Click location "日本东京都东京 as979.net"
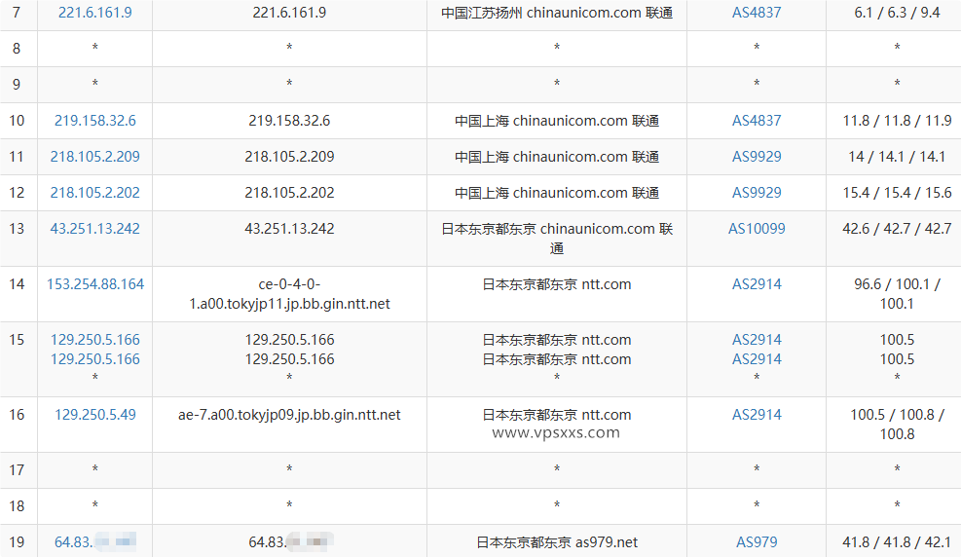Image resolution: width=961 pixels, height=557 pixels. (x=557, y=542)
